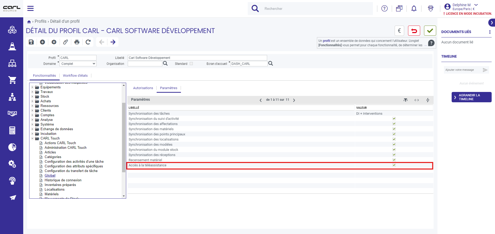Switch to the Autorisations tab
The width and height of the screenshot is (495, 234).
[143, 88]
